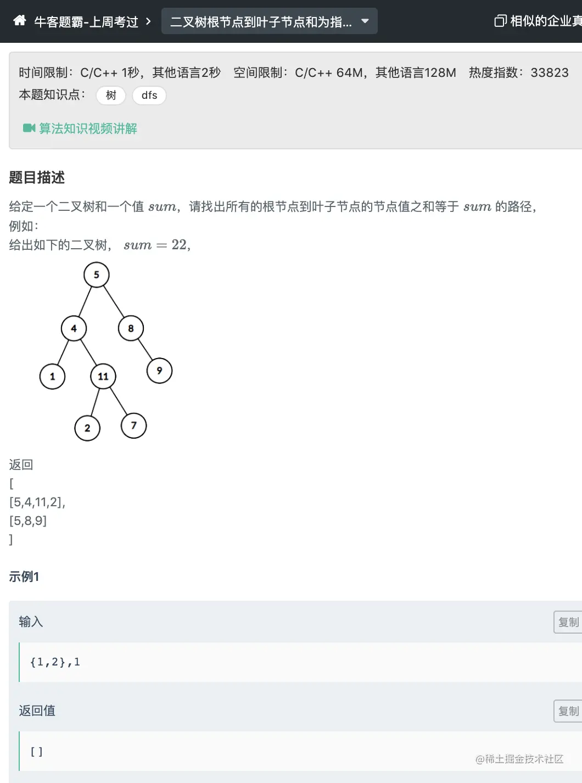Open 相似的企业真题 link

coord(545,21)
